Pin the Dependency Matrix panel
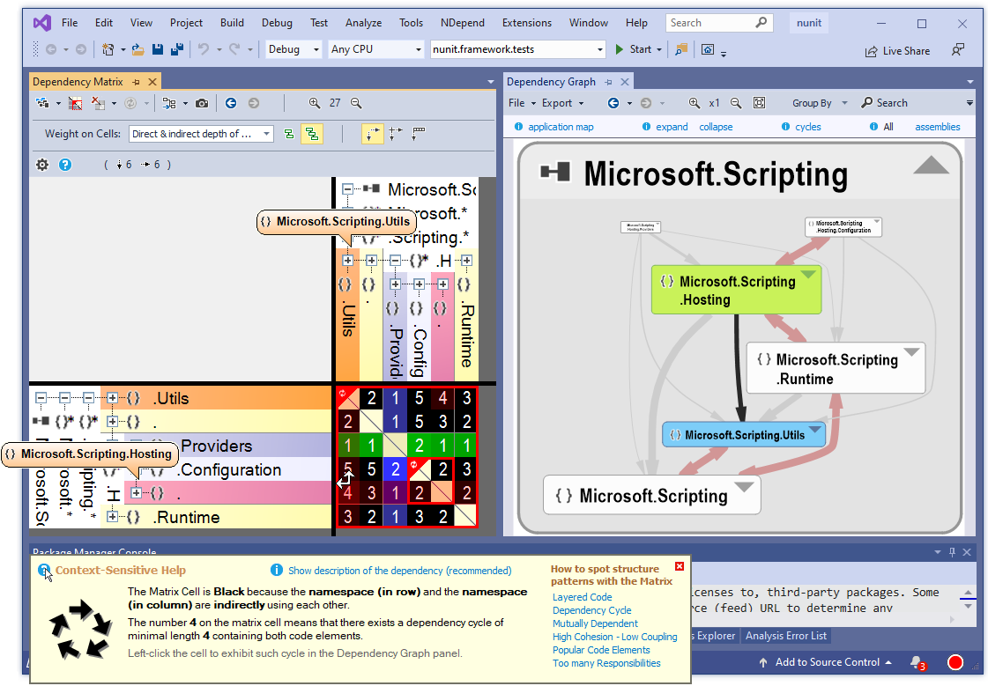 click(x=136, y=82)
